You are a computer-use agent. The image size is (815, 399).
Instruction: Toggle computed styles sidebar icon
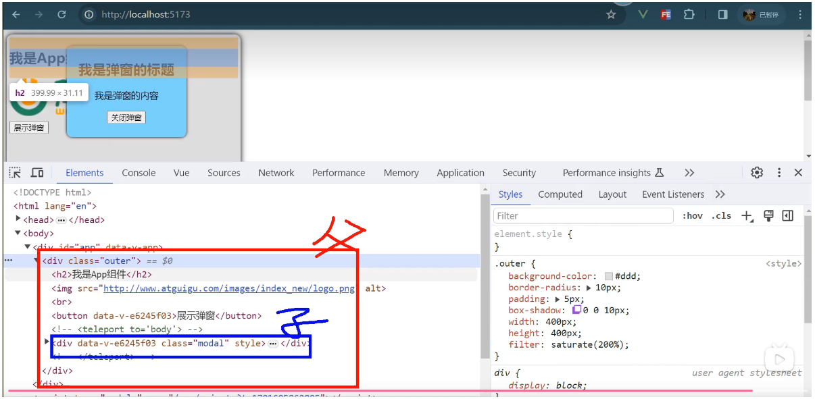coord(787,215)
